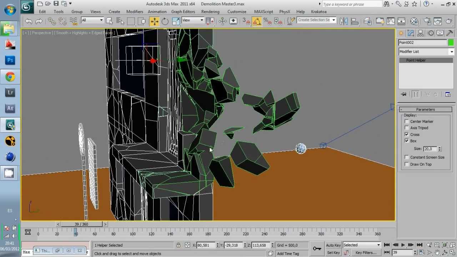The height and width of the screenshot is (257, 457).
Task: Select the Select and Link tool
Action: [52, 21]
